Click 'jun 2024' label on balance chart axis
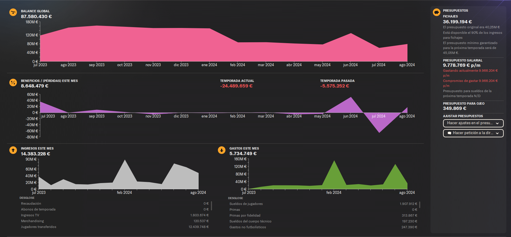 tap(350, 65)
